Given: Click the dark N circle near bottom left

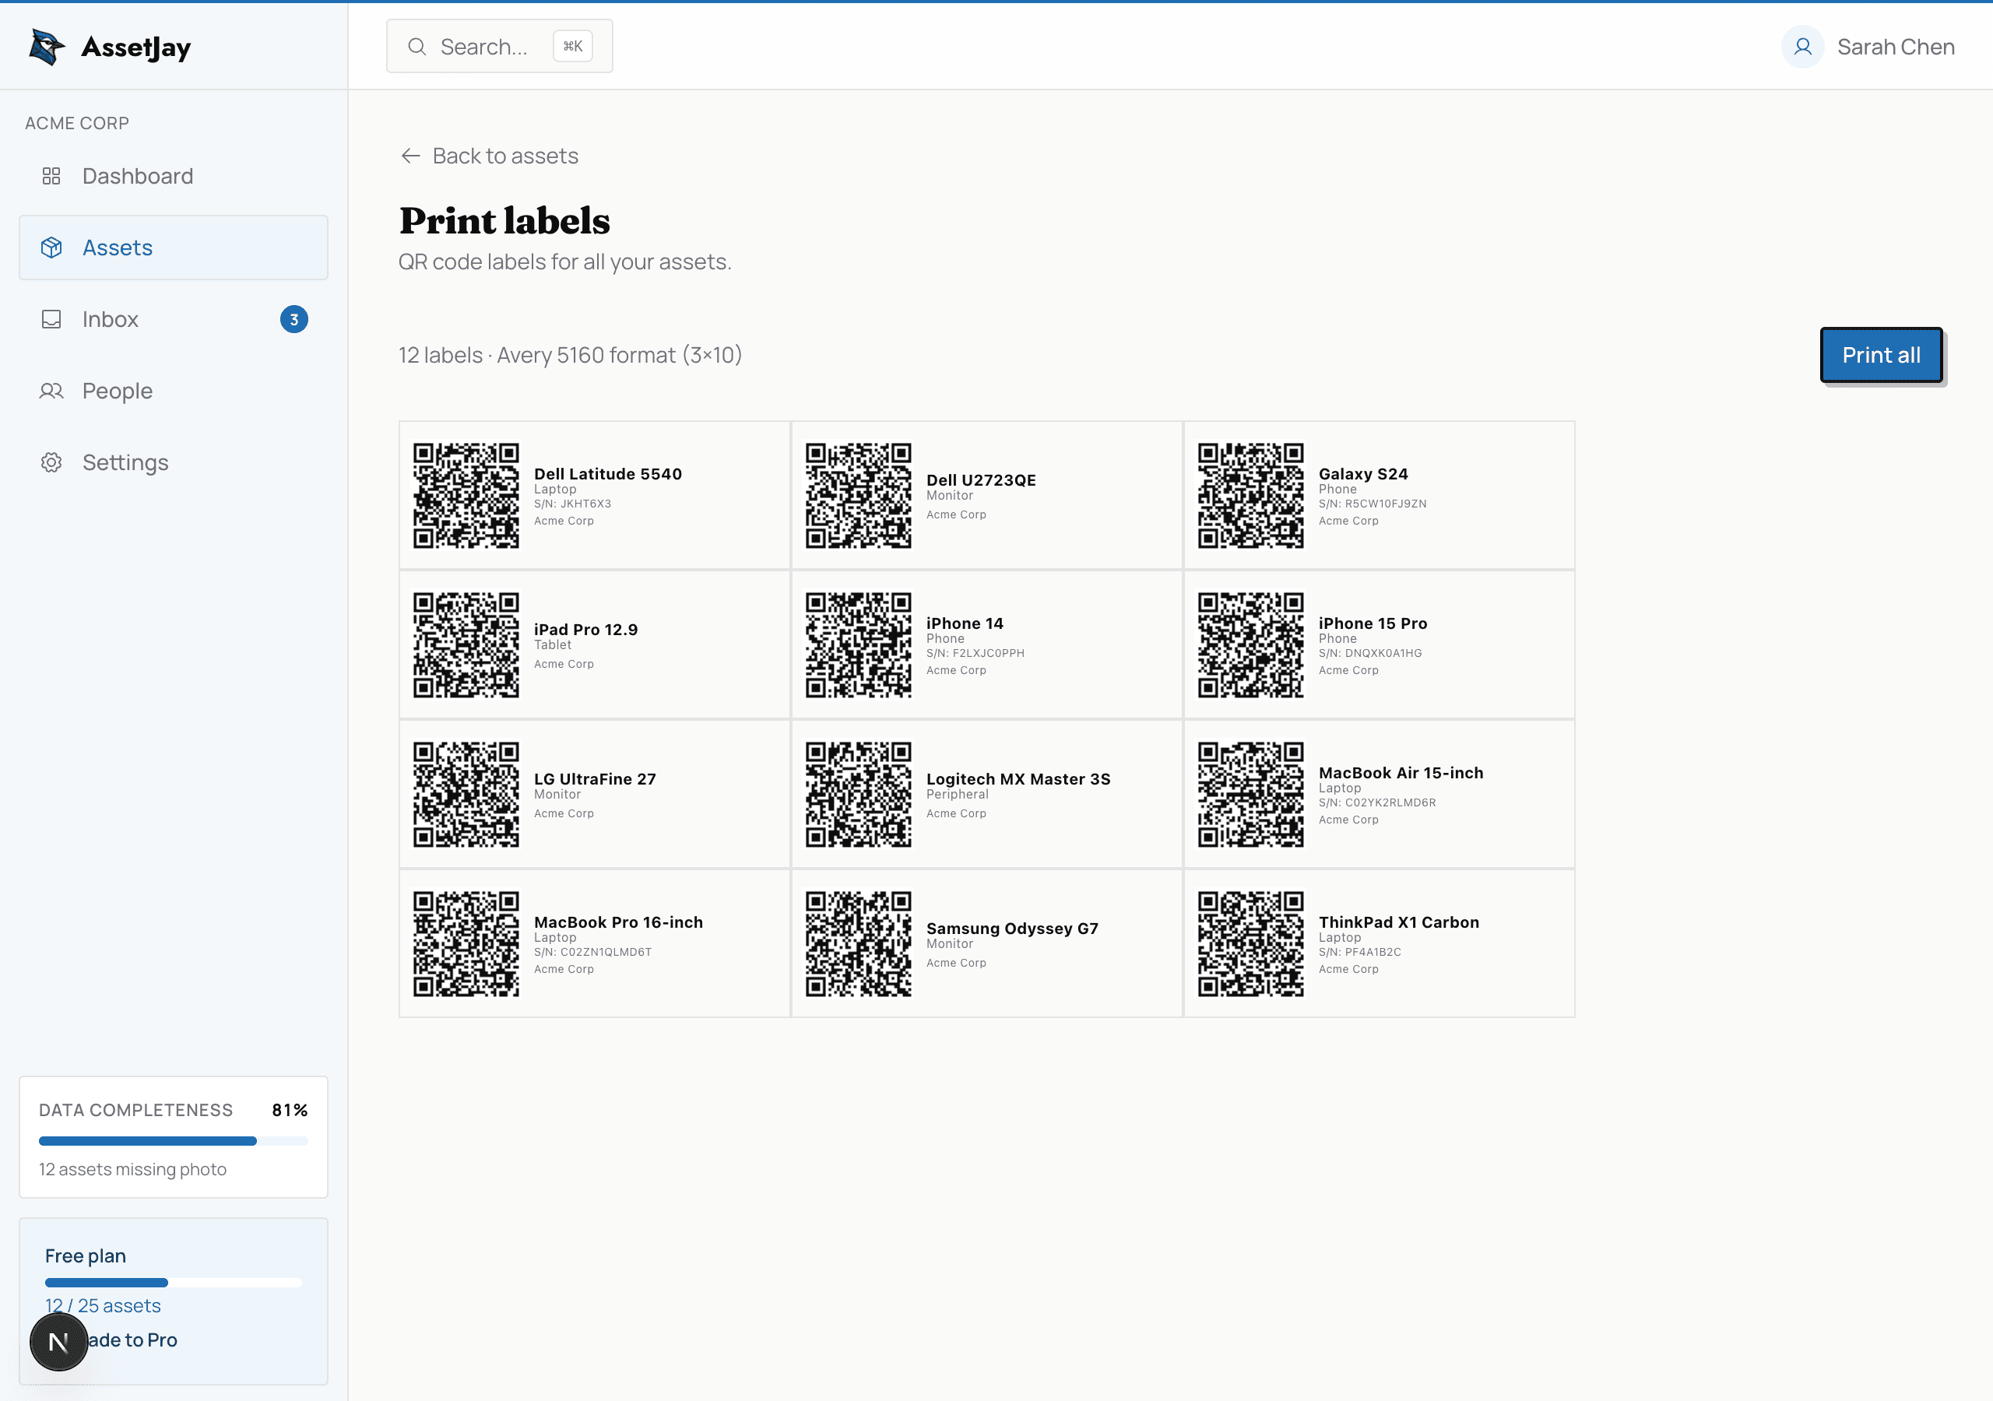Looking at the screenshot, I should point(58,1341).
